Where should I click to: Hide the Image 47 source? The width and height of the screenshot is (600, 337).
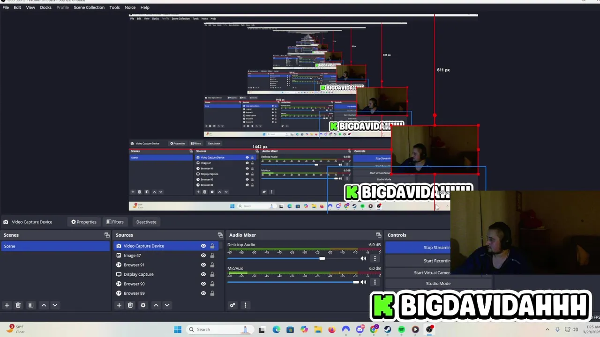[x=203, y=256]
